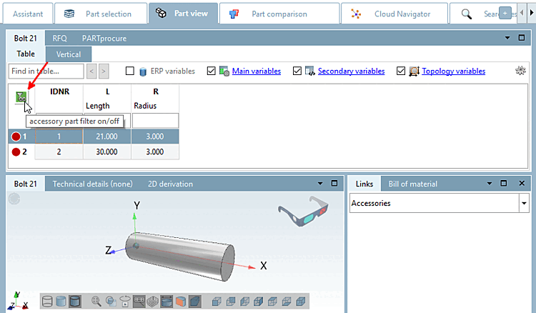Click the Part comparison tab icon
The image size is (536, 313).
coord(234,14)
